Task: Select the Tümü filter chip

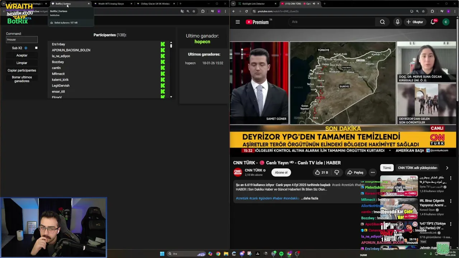Action: (x=387, y=168)
